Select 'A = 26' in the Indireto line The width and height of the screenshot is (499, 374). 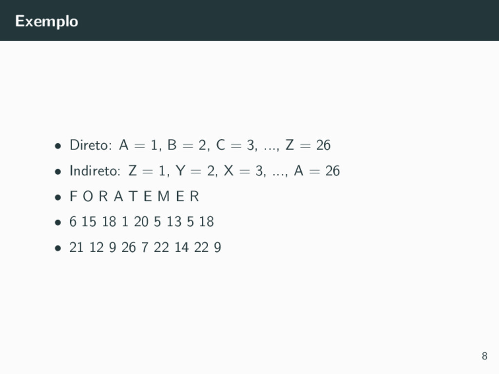(x=317, y=171)
